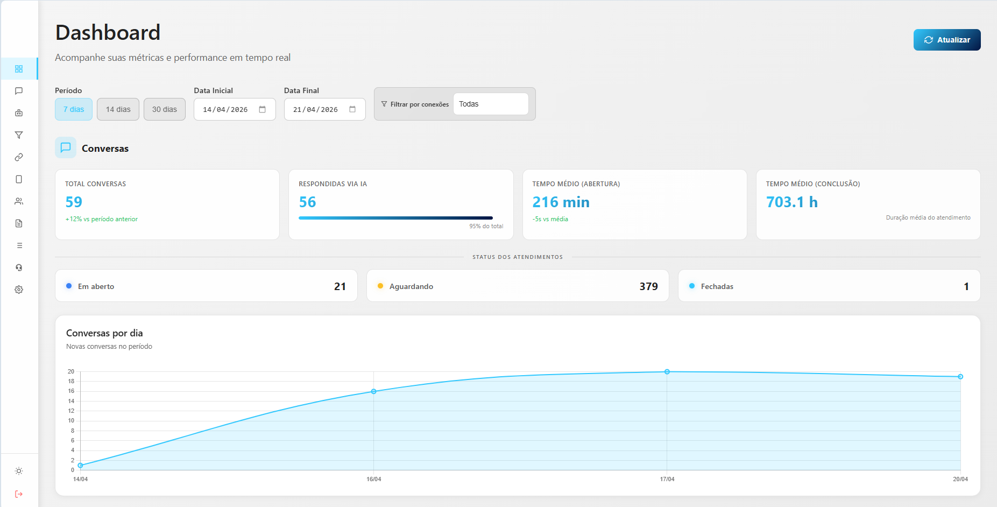Image resolution: width=997 pixels, height=507 pixels.
Task: Click the 216 min average time value
Action: (561, 202)
